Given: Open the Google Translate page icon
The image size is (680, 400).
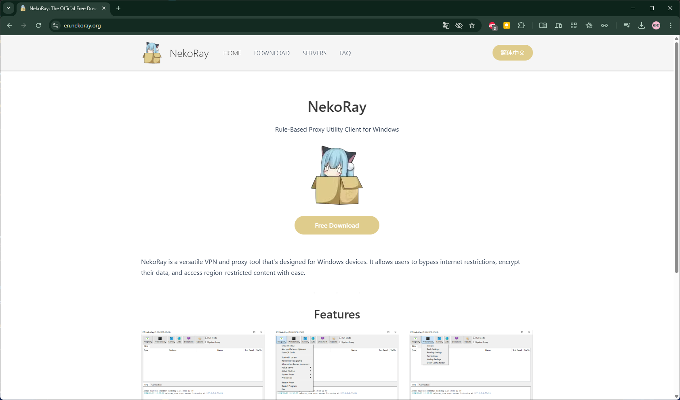Looking at the screenshot, I should 446,25.
